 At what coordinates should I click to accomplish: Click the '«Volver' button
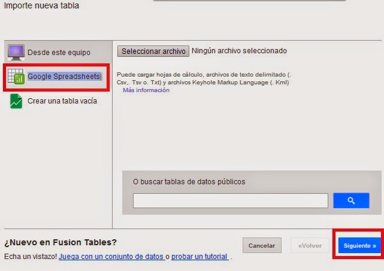310,245
